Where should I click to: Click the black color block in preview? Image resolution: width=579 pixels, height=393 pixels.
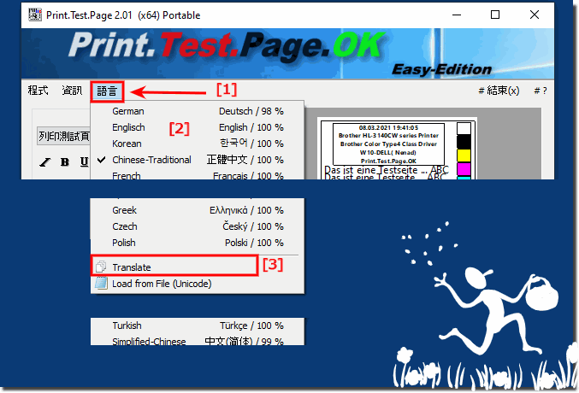tap(464, 142)
